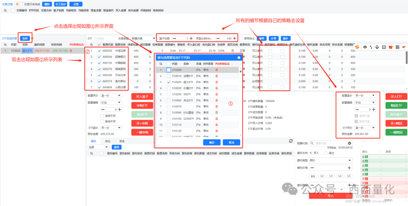This screenshot has height=206, width=408.
Task: Open Sogou soft keyboard icon
Action: pos(384,47)
